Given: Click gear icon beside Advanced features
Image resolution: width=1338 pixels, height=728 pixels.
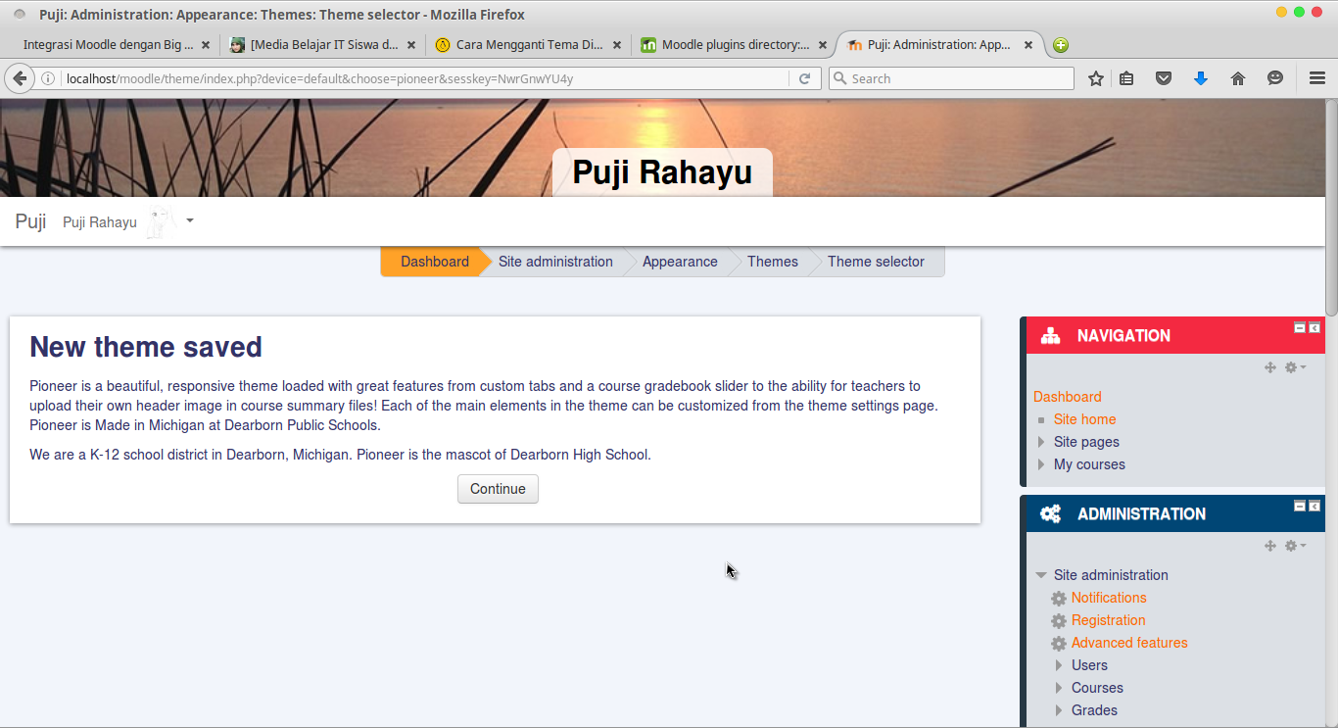Looking at the screenshot, I should click(1059, 644).
